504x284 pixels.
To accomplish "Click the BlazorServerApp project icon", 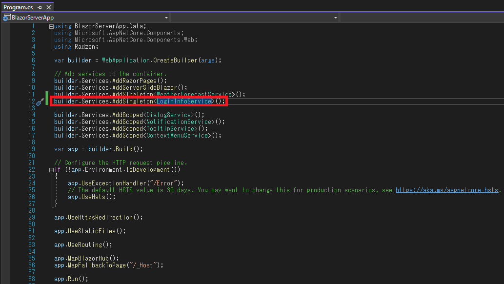I will coord(6,18).
